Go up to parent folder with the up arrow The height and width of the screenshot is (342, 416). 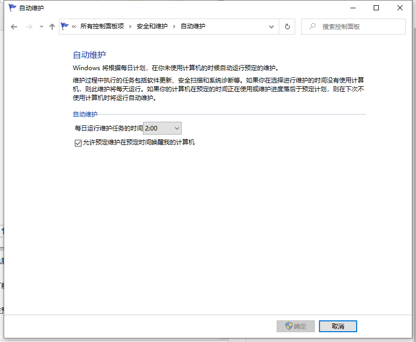click(x=52, y=26)
